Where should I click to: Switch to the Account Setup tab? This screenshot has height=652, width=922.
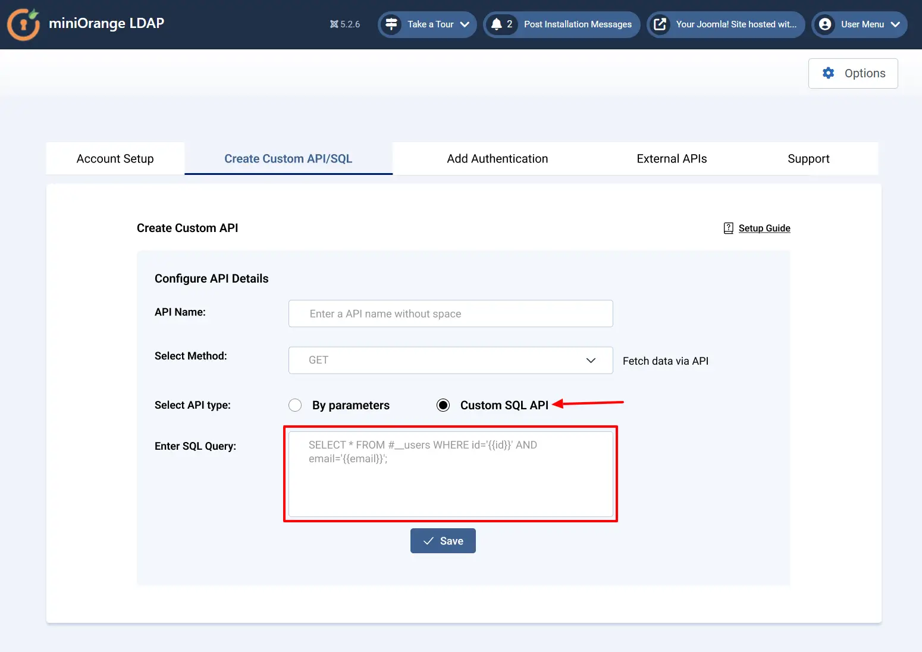point(115,159)
